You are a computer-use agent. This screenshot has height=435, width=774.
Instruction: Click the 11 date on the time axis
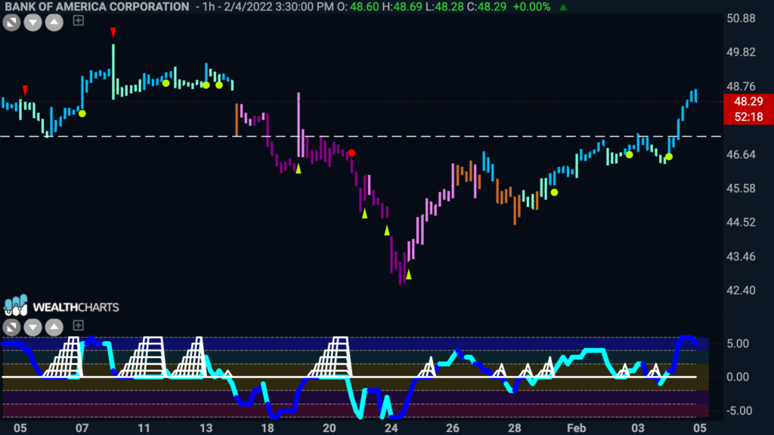[144, 428]
